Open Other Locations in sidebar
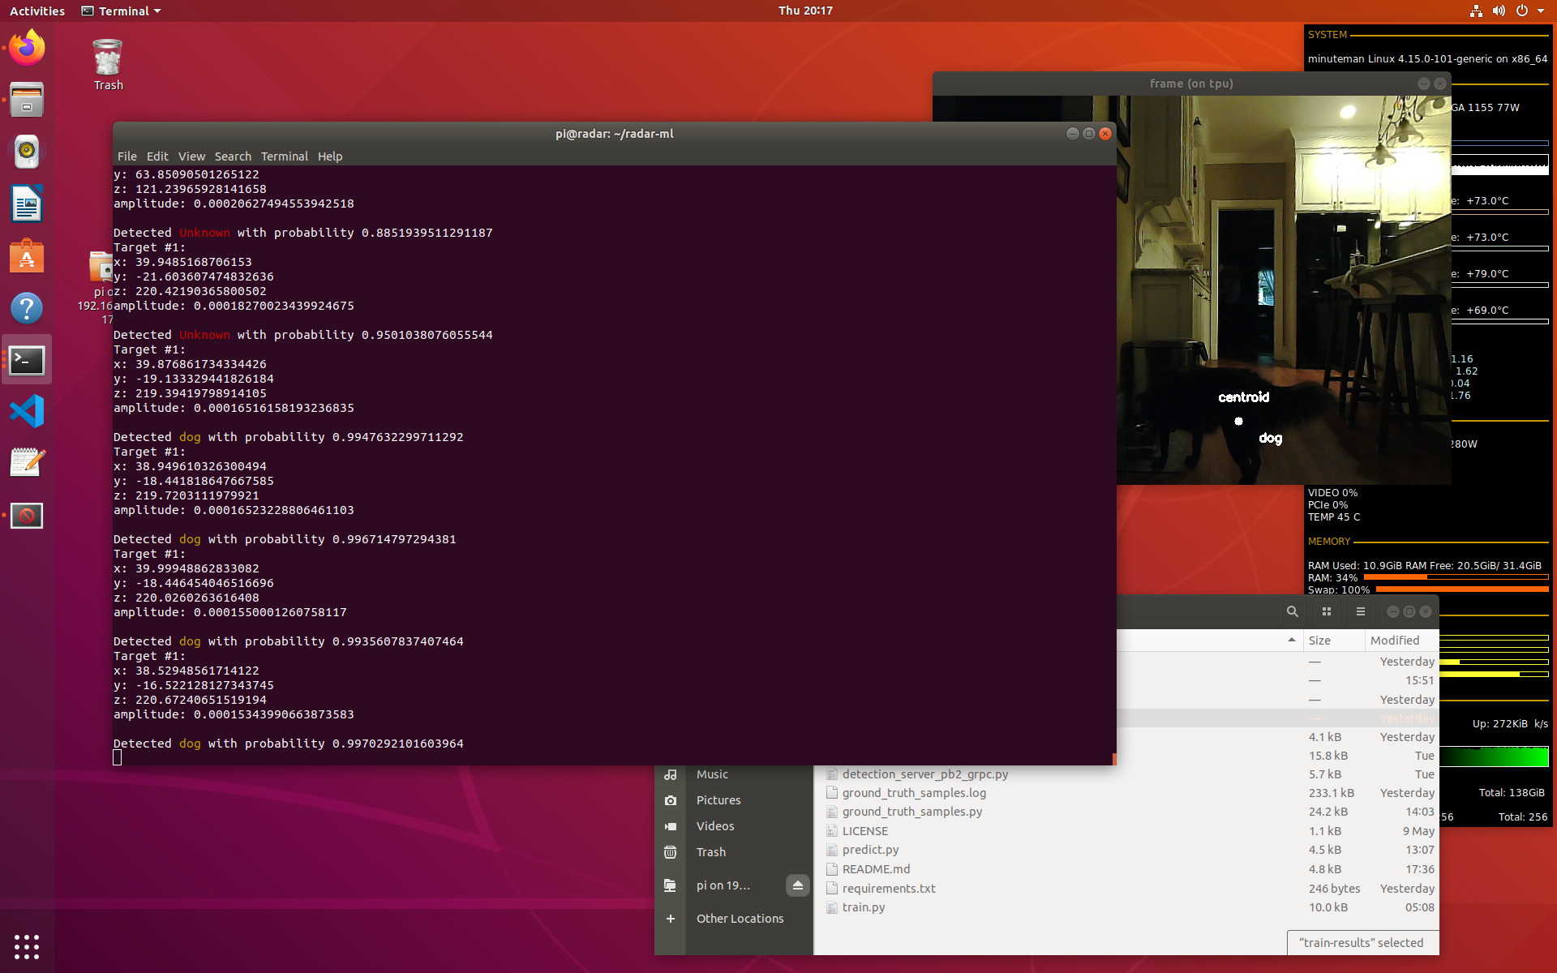 pos(740,919)
